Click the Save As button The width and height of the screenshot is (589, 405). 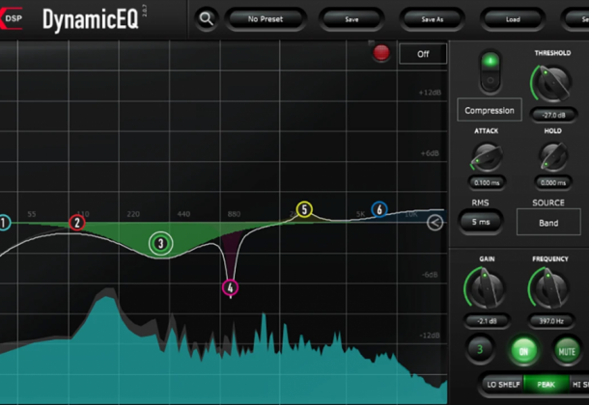pyautogui.click(x=433, y=19)
